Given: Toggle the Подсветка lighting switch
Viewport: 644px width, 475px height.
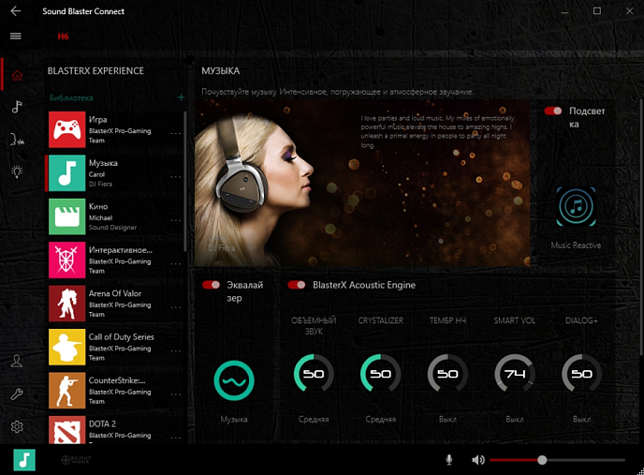Looking at the screenshot, I should click(x=553, y=111).
